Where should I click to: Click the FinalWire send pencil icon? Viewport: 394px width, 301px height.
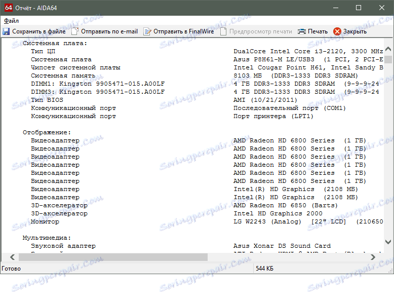pyautogui.click(x=147, y=31)
